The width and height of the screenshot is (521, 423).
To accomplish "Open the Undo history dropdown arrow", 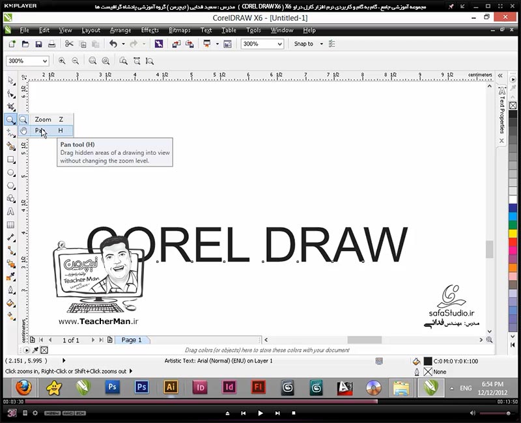I will click(123, 44).
